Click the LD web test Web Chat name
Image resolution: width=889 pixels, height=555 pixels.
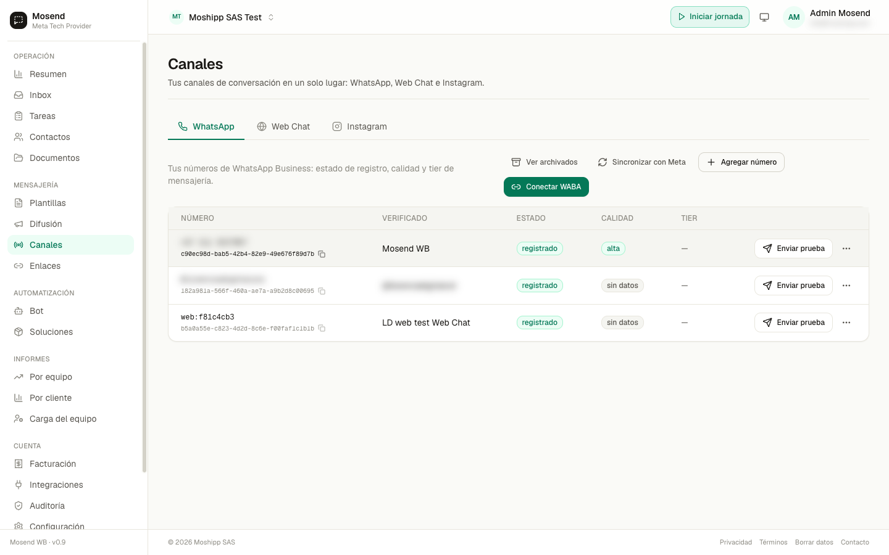[x=426, y=323]
